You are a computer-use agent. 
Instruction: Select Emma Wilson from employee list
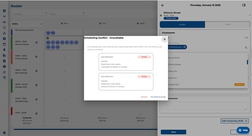tap(175, 65)
